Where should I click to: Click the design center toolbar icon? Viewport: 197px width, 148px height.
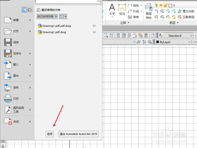(x=124, y=36)
